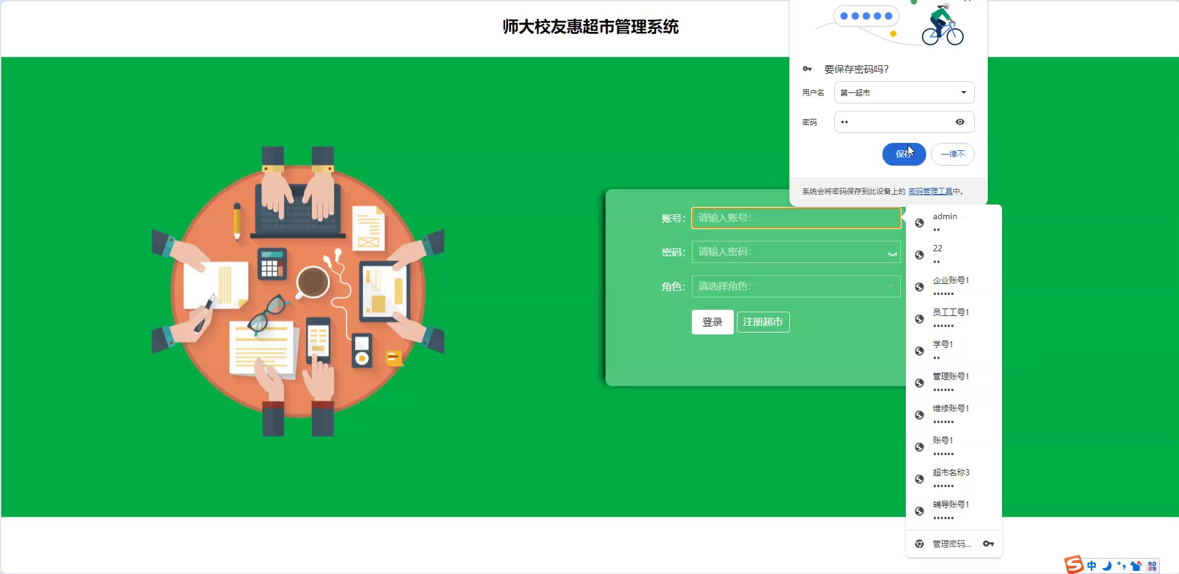Screen dimensions: 1179x574
Task: Click key icon beside 要保存密码吗 heading
Action: click(x=807, y=69)
